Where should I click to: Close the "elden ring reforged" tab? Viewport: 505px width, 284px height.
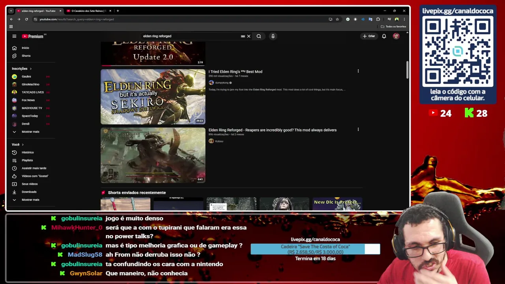coord(60,11)
